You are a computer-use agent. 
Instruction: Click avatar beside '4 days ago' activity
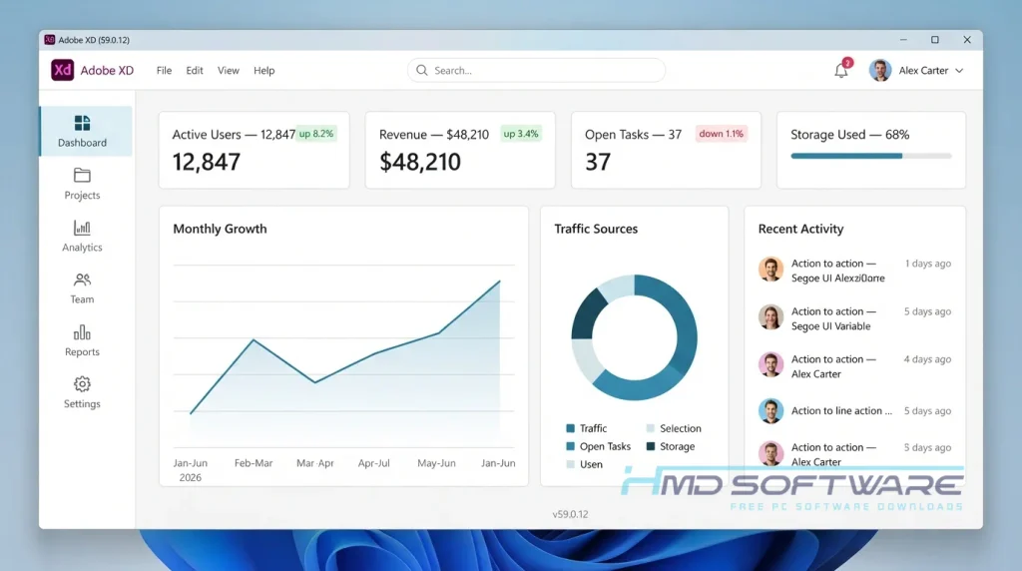[770, 365]
